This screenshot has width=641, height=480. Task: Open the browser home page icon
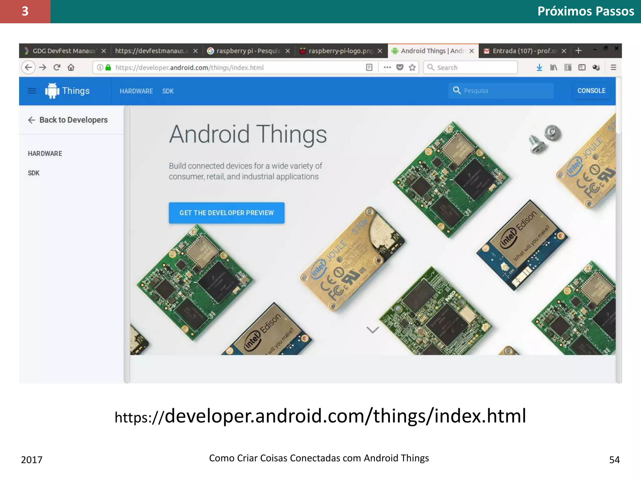tap(71, 67)
